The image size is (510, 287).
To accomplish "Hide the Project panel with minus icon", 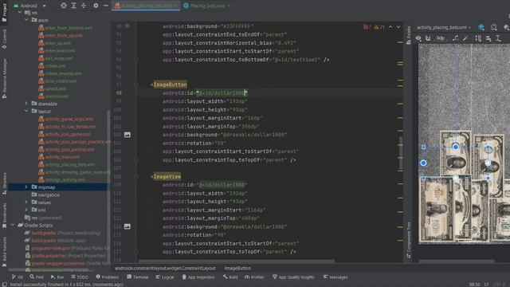I will (x=106, y=6).
